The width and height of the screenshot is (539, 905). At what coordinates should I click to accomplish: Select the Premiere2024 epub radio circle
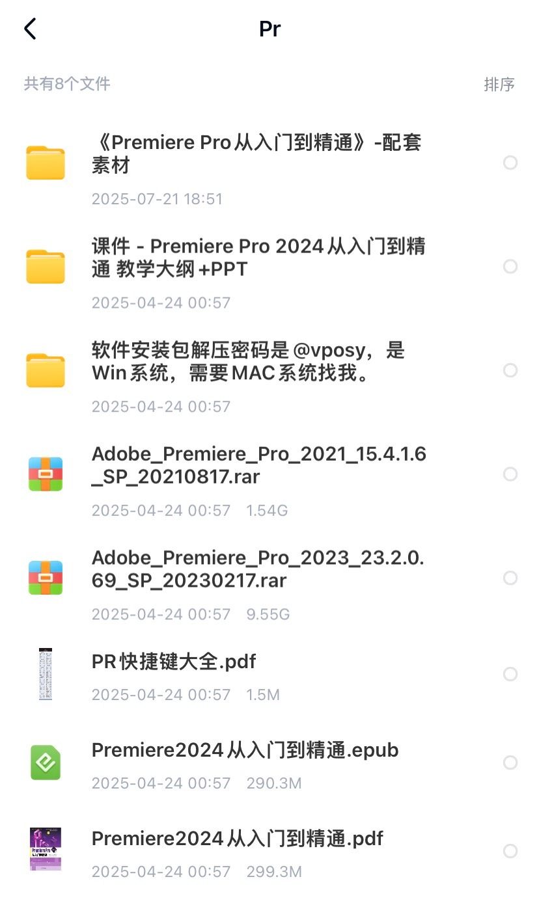tap(510, 763)
